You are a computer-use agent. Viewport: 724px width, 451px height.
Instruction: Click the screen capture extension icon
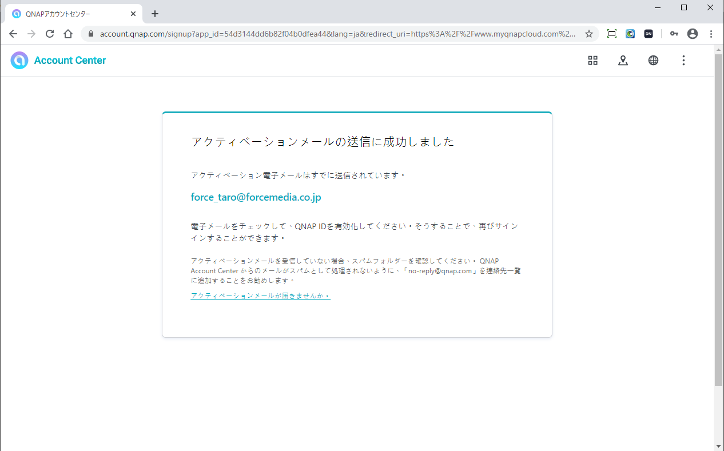(x=611, y=34)
